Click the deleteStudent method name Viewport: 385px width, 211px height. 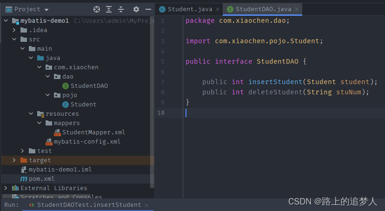[275, 92]
